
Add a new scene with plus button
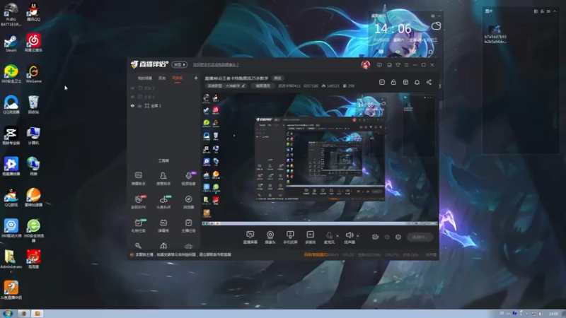click(196, 78)
